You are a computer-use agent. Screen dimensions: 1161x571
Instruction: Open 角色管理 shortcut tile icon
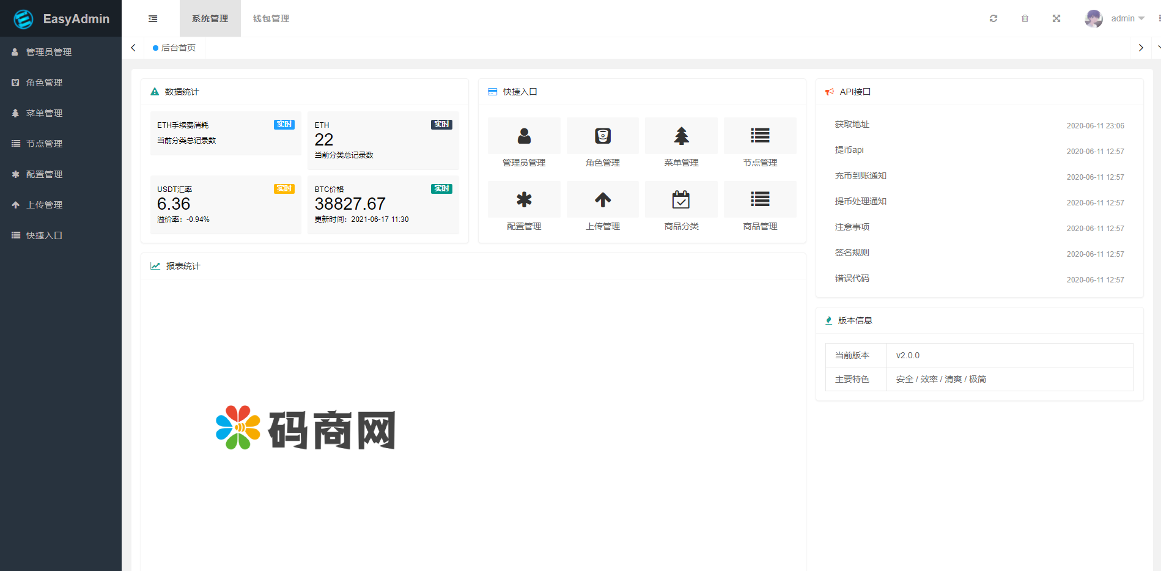[x=603, y=136]
